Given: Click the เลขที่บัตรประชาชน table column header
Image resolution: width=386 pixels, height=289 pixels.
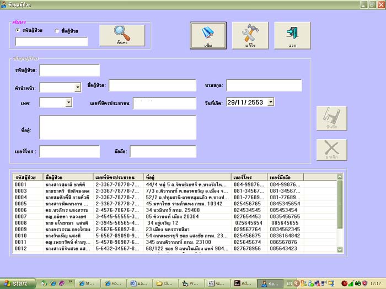Looking at the screenshot, I should 119,177.
